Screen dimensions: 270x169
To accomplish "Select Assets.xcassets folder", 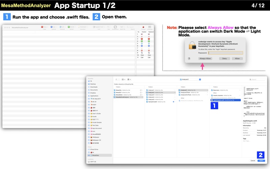I will (x=225, y=95).
